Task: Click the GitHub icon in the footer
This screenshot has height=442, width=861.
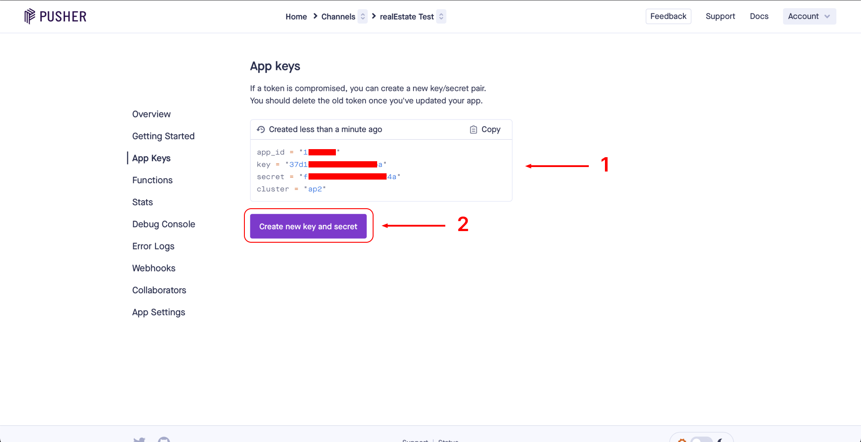Action: point(164,440)
